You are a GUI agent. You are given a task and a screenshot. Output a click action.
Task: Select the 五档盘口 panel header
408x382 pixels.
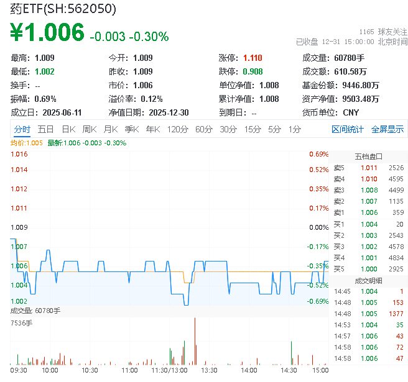click(368, 156)
